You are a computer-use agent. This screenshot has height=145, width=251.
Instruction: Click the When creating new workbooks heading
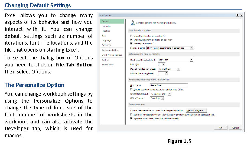click(144, 54)
